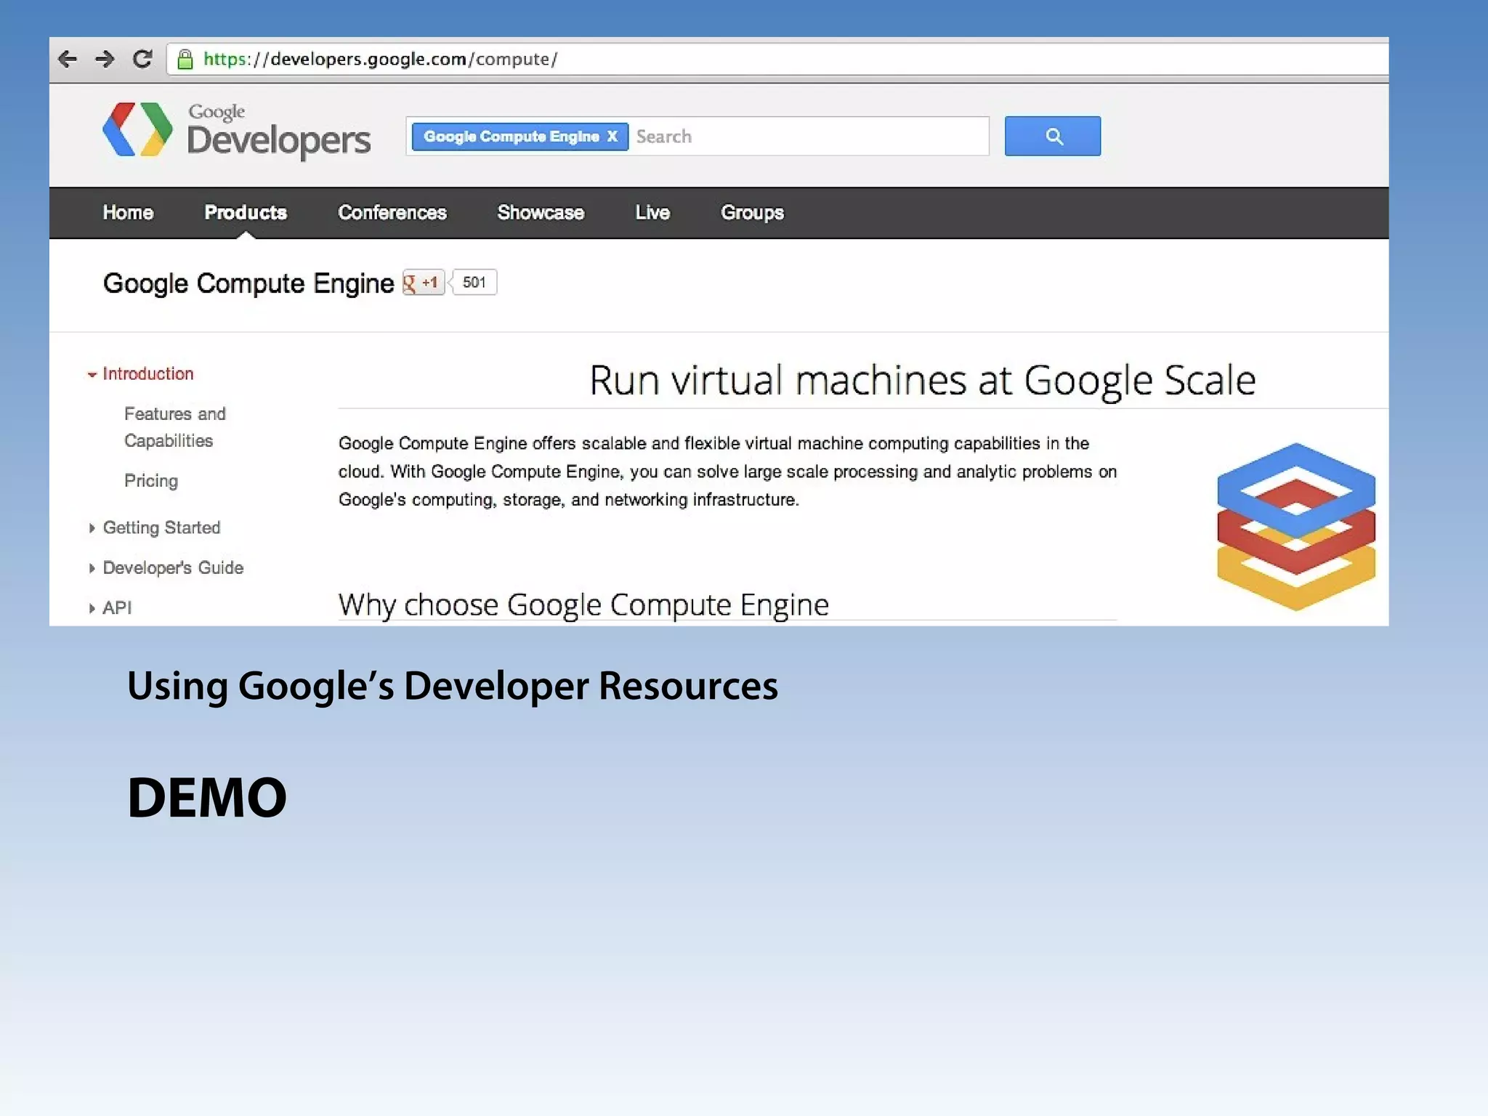Click the Google Compute Engine filter chip
1488x1116 pixels.
point(520,137)
